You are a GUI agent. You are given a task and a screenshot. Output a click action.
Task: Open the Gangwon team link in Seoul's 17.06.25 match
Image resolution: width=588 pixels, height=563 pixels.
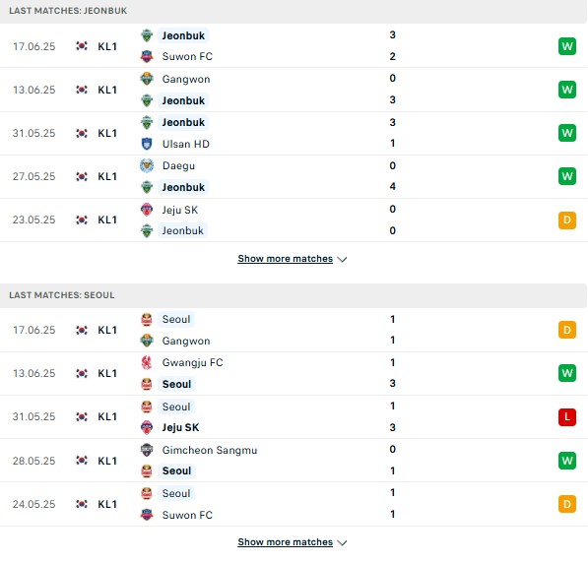[x=186, y=341]
